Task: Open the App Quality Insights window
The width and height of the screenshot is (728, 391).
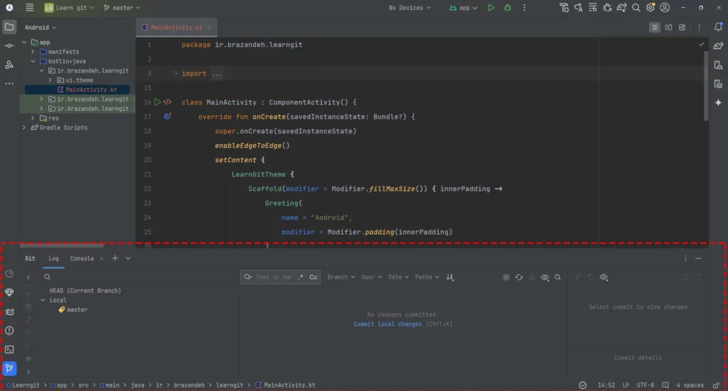Action: point(9,293)
